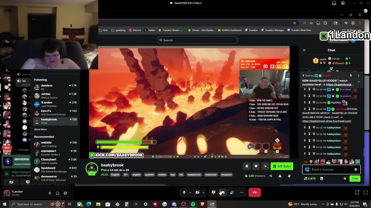Expand Following list with Show More
The width and height of the screenshot is (371, 208).
coord(40,129)
